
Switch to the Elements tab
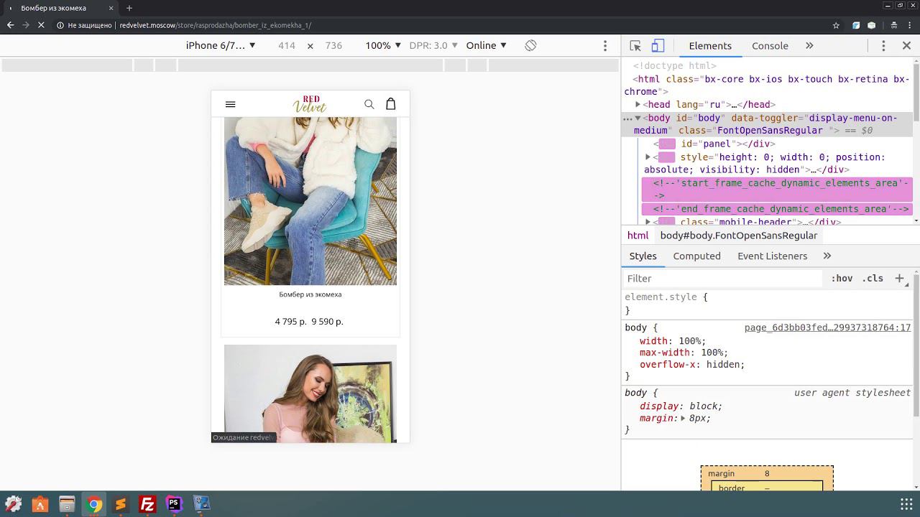[x=710, y=45]
